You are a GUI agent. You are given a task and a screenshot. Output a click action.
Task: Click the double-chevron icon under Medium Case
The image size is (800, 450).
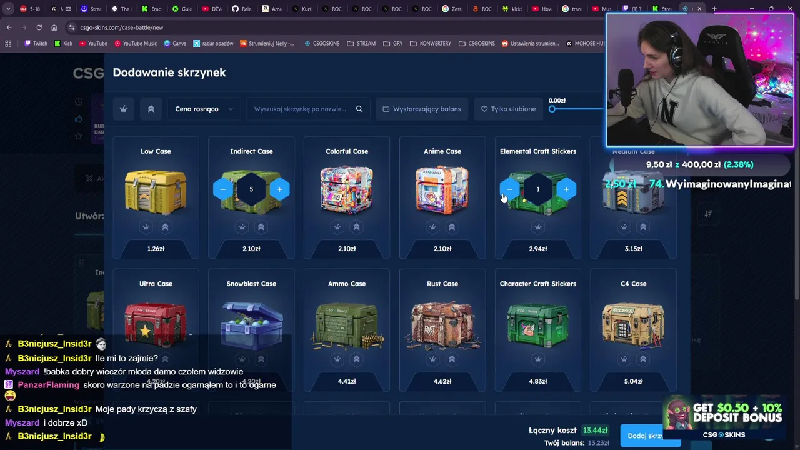click(x=643, y=227)
